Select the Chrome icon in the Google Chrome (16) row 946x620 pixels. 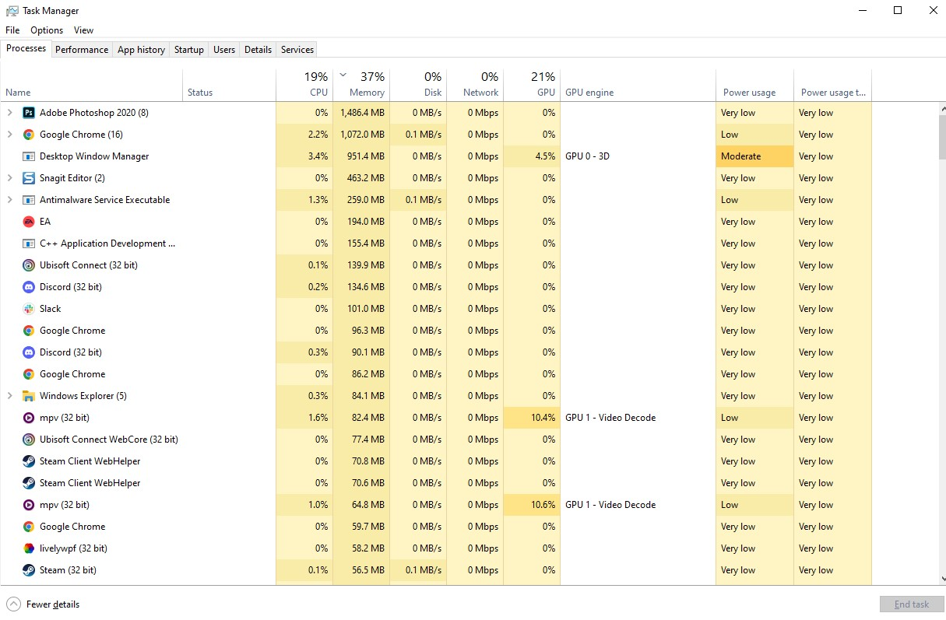(x=29, y=135)
